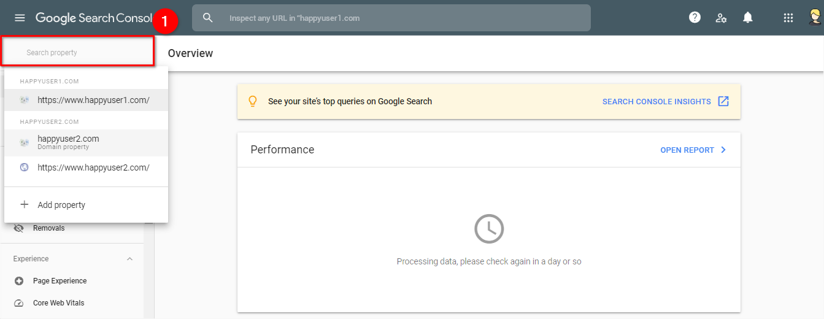This screenshot has height=319, width=824.
Task: Collapse the Experience section chevron
Action: tap(129, 259)
